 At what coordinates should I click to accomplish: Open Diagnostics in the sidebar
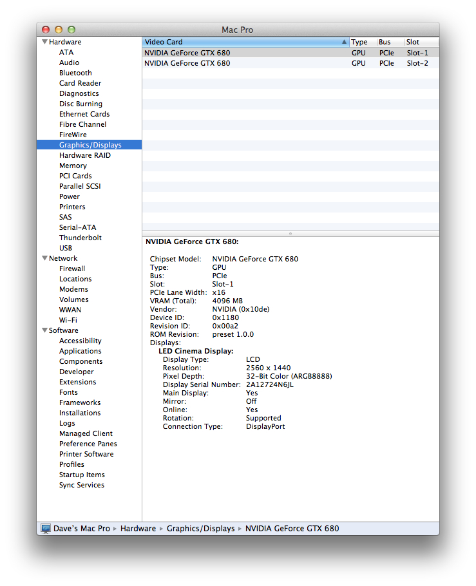(79, 93)
